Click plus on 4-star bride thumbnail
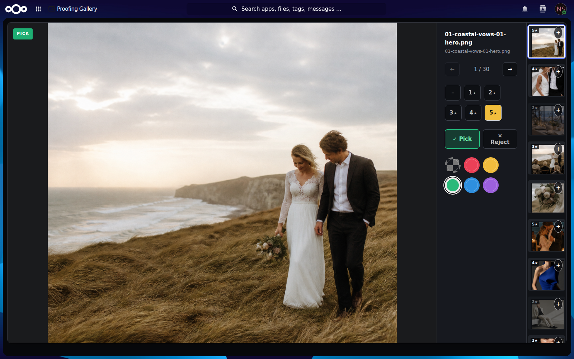This screenshot has height=359, width=574. click(x=558, y=71)
